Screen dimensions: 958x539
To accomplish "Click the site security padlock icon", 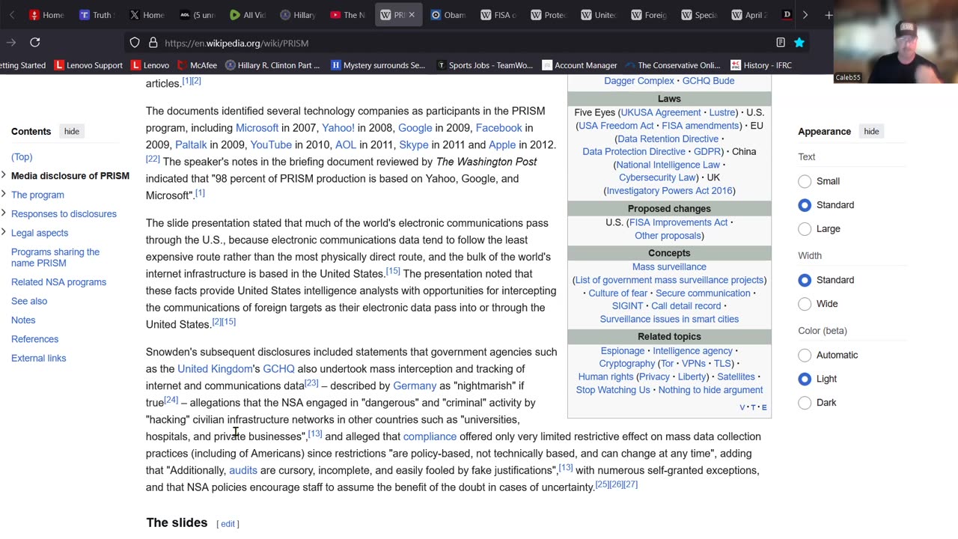I will coord(153,43).
